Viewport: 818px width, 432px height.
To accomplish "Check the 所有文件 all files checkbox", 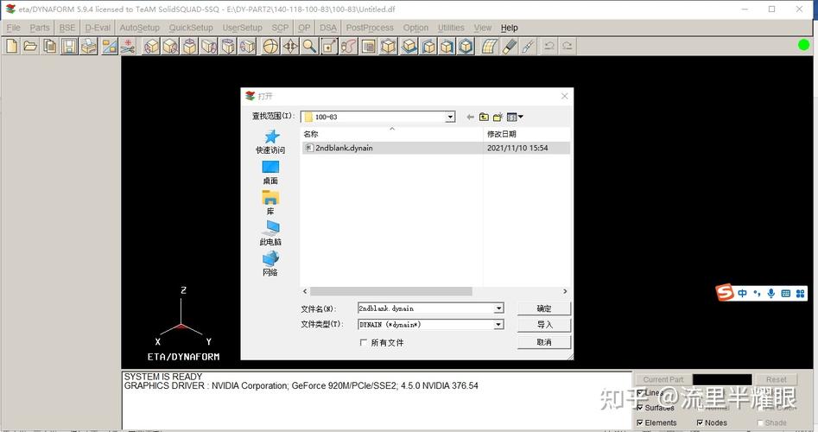I will [363, 343].
